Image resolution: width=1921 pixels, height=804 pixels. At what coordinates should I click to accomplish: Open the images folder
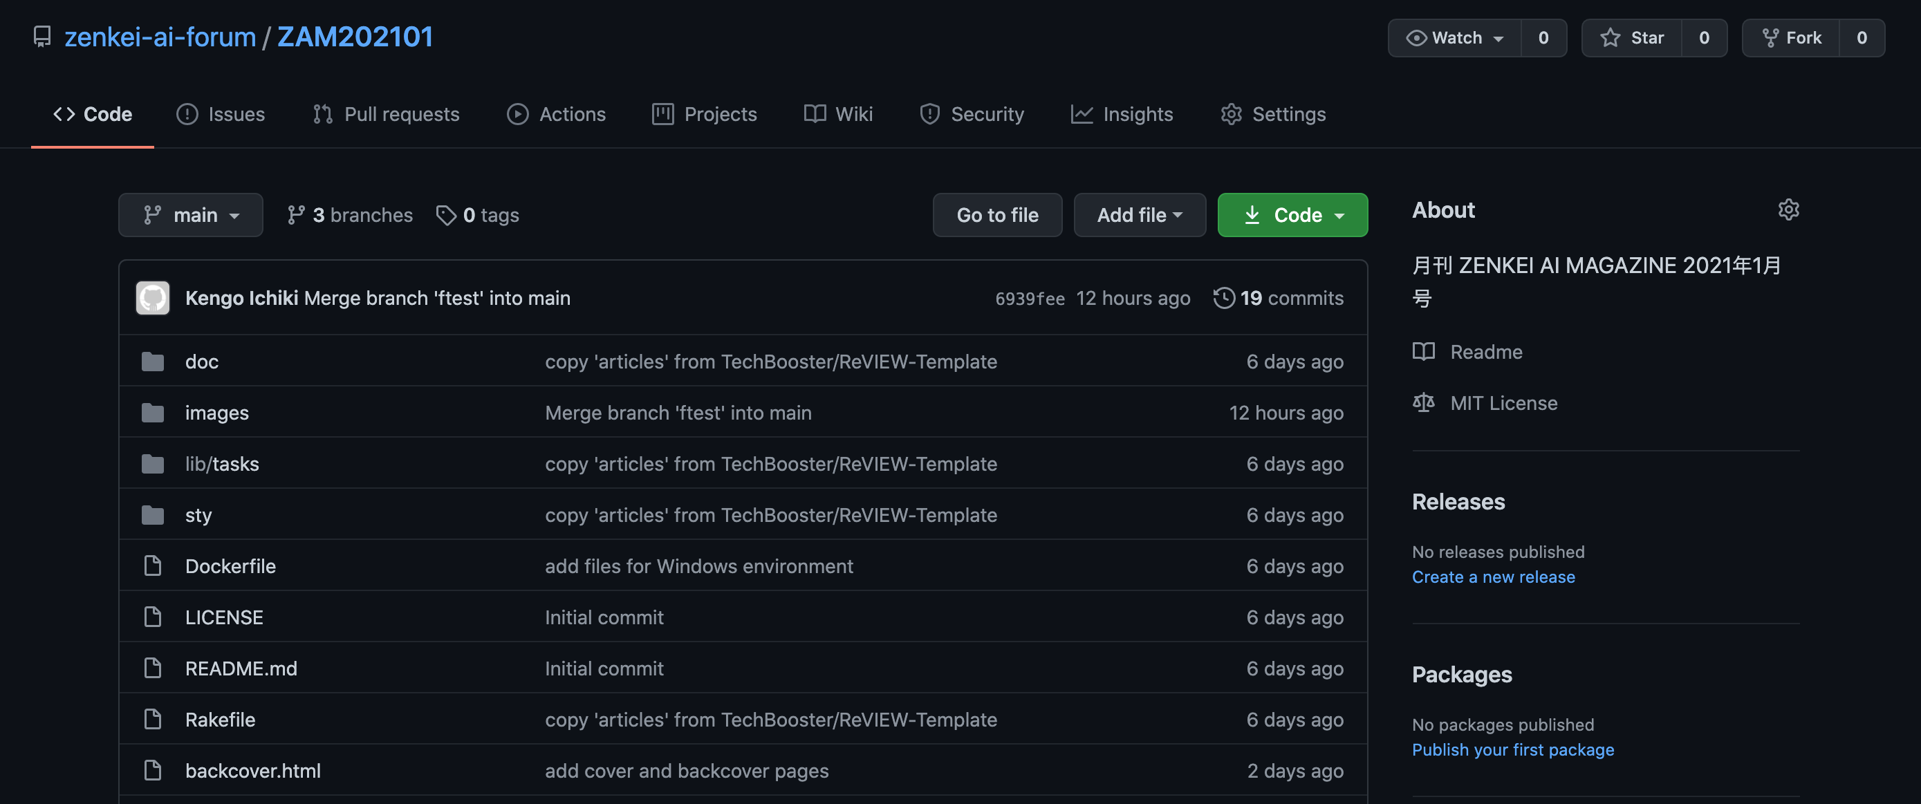pyautogui.click(x=217, y=413)
